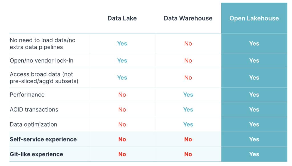Click the Open Lakehouse column header

coord(254,18)
